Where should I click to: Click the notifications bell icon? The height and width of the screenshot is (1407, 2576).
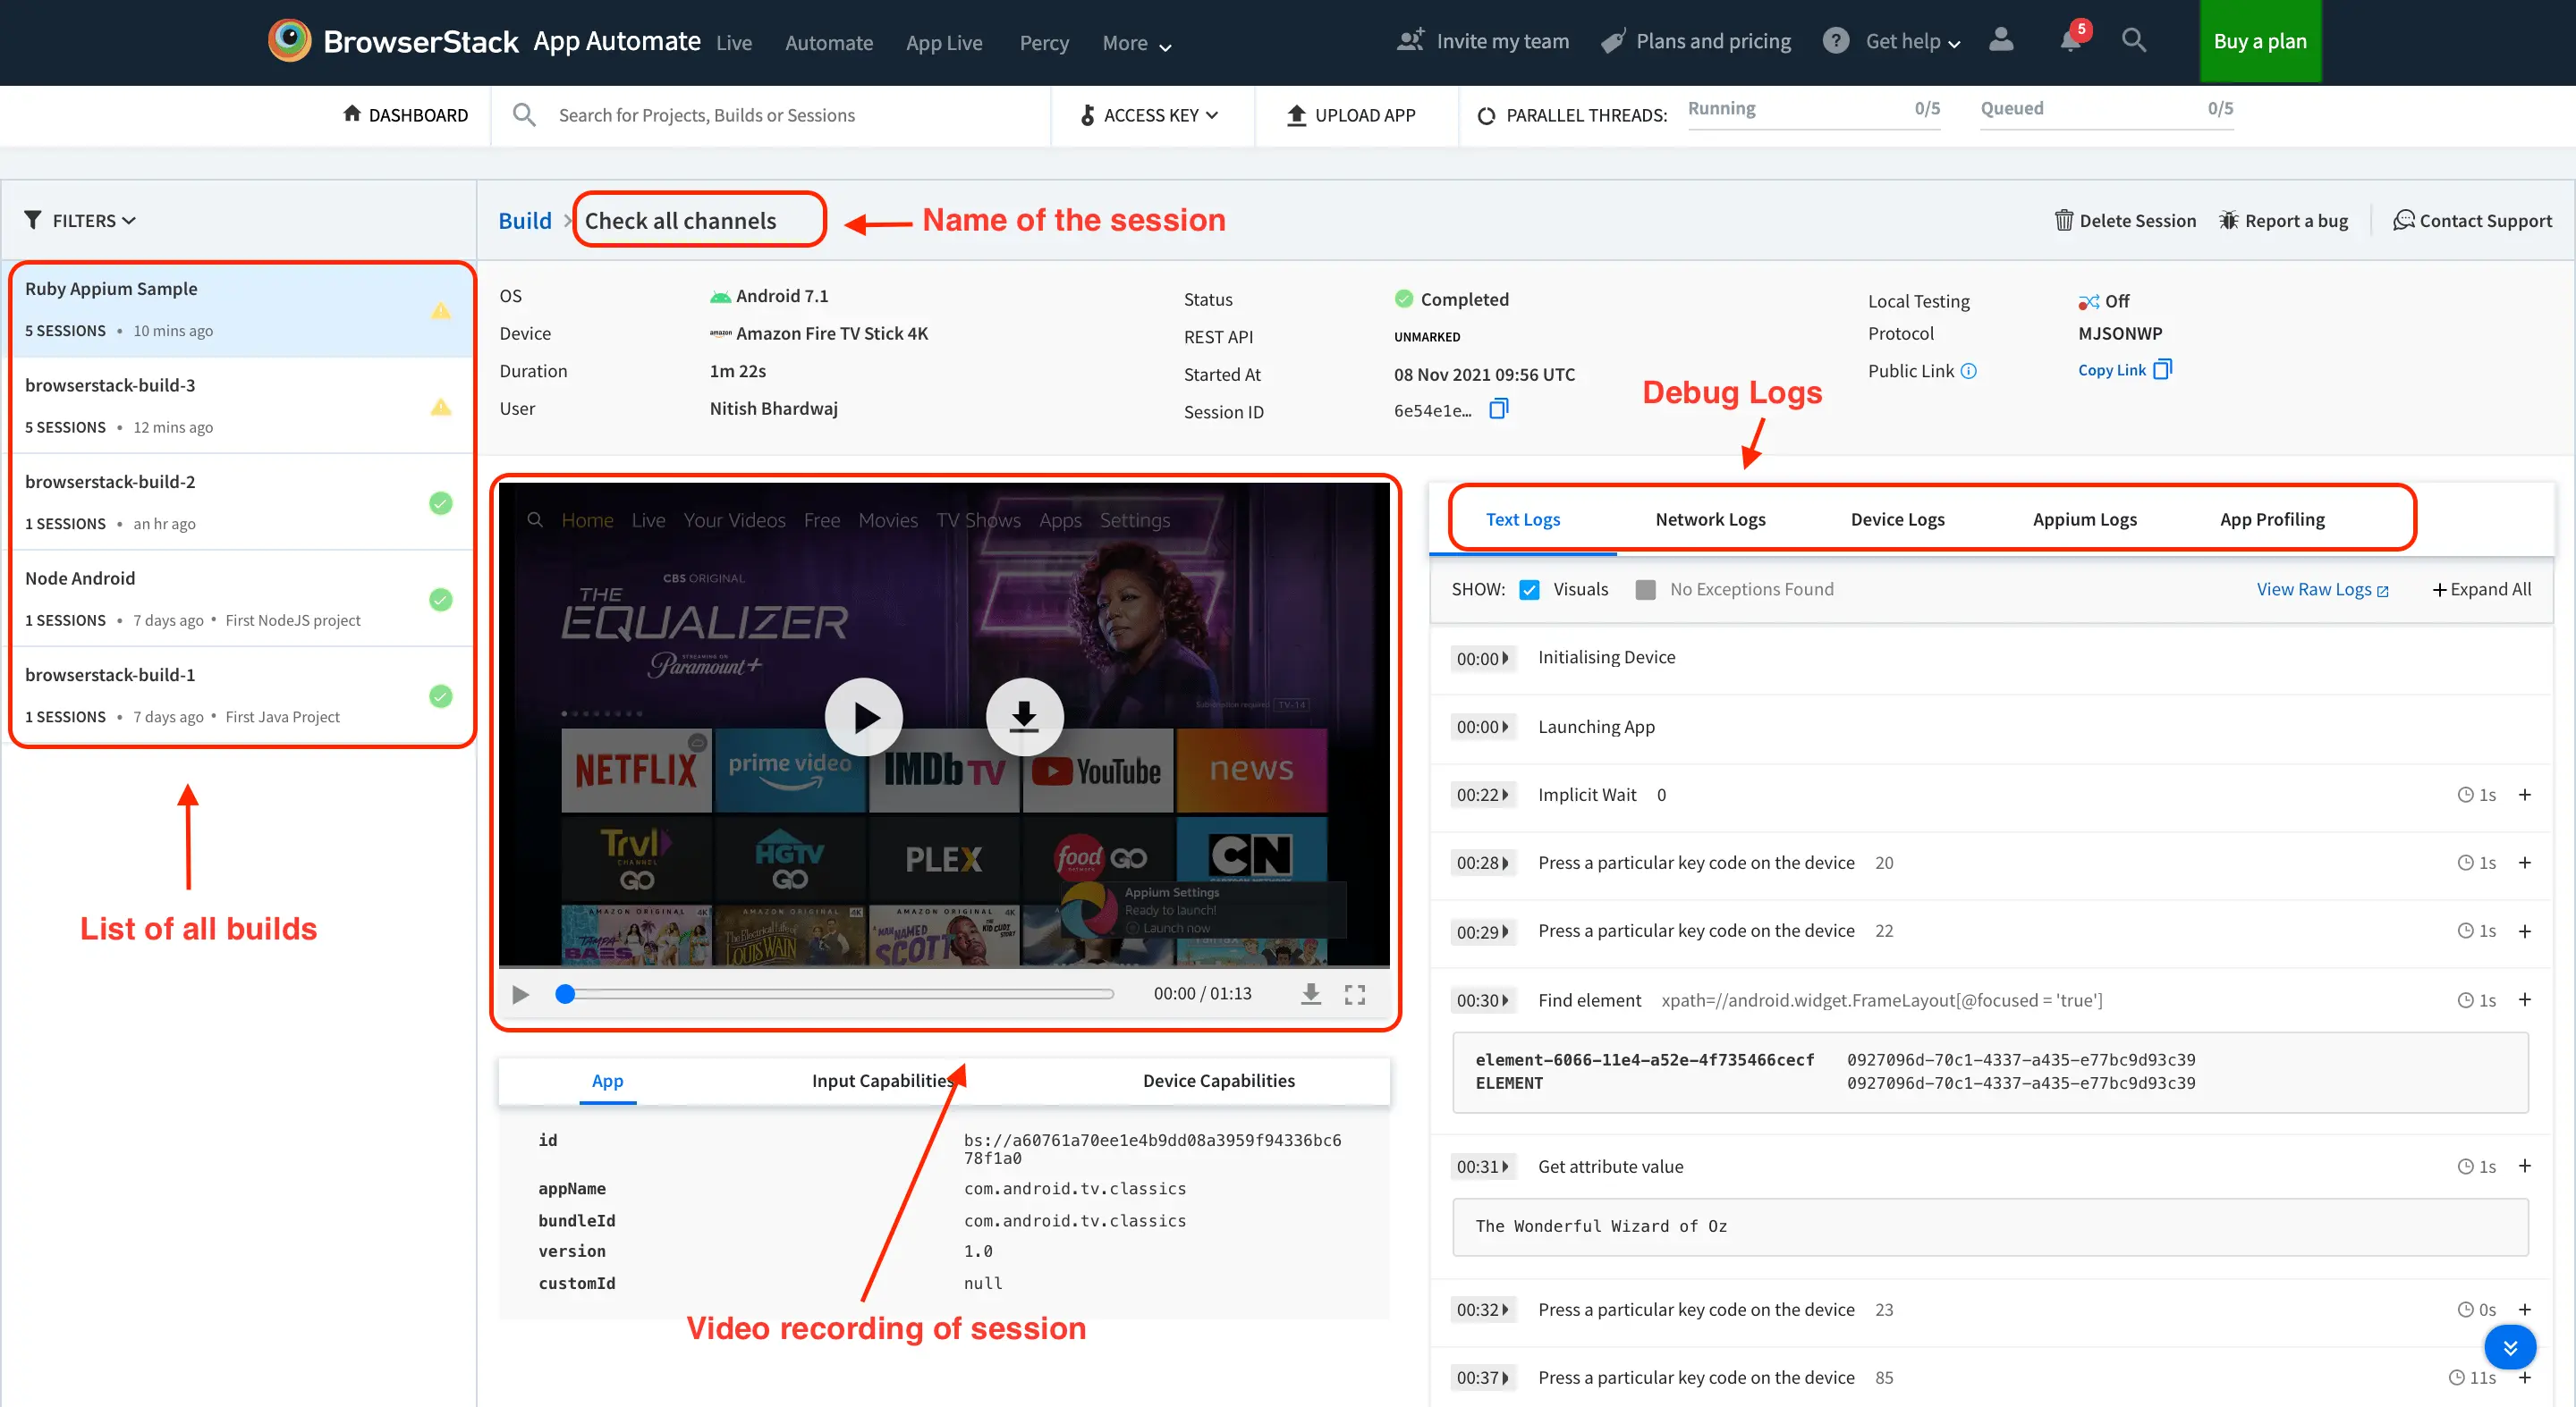click(2069, 42)
